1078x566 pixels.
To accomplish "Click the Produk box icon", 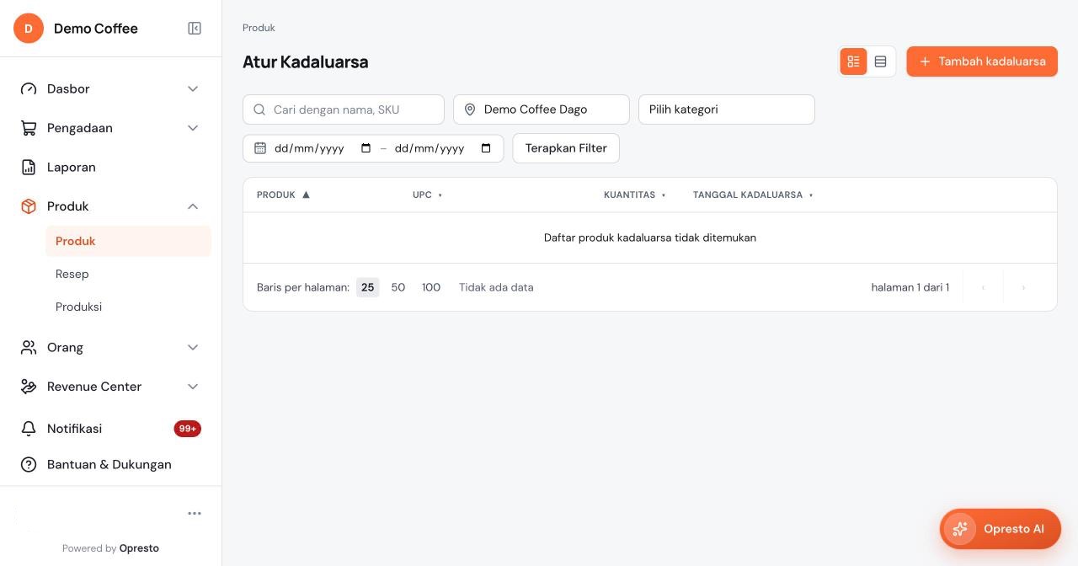I will [x=29, y=206].
